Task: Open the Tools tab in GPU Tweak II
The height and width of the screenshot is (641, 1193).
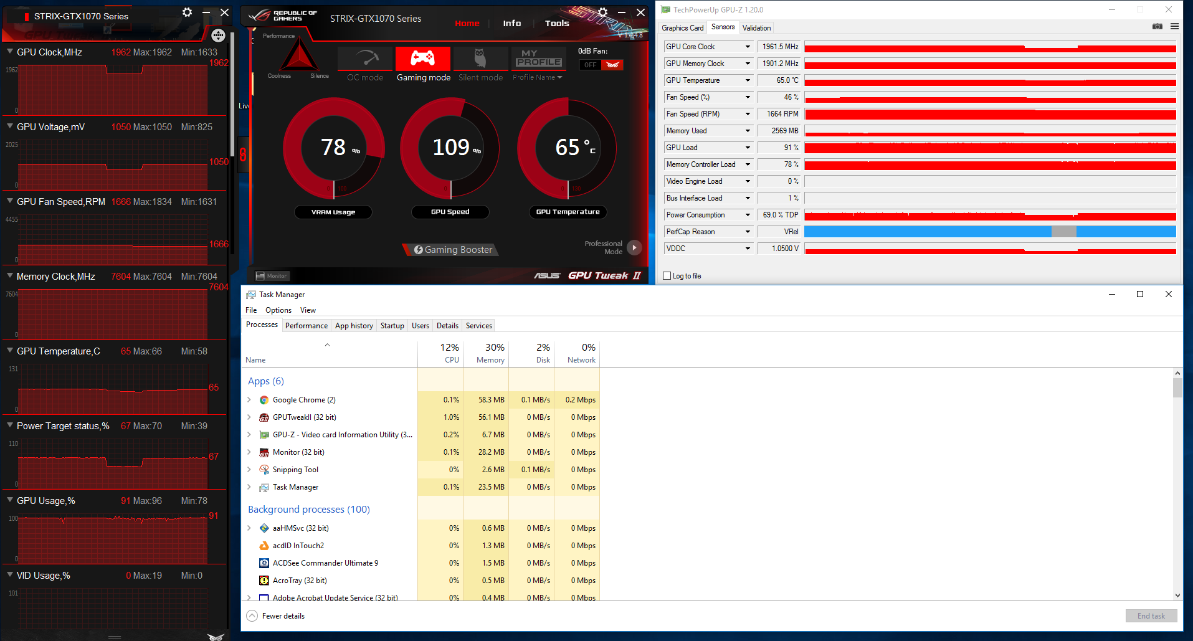Action: [557, 23]
